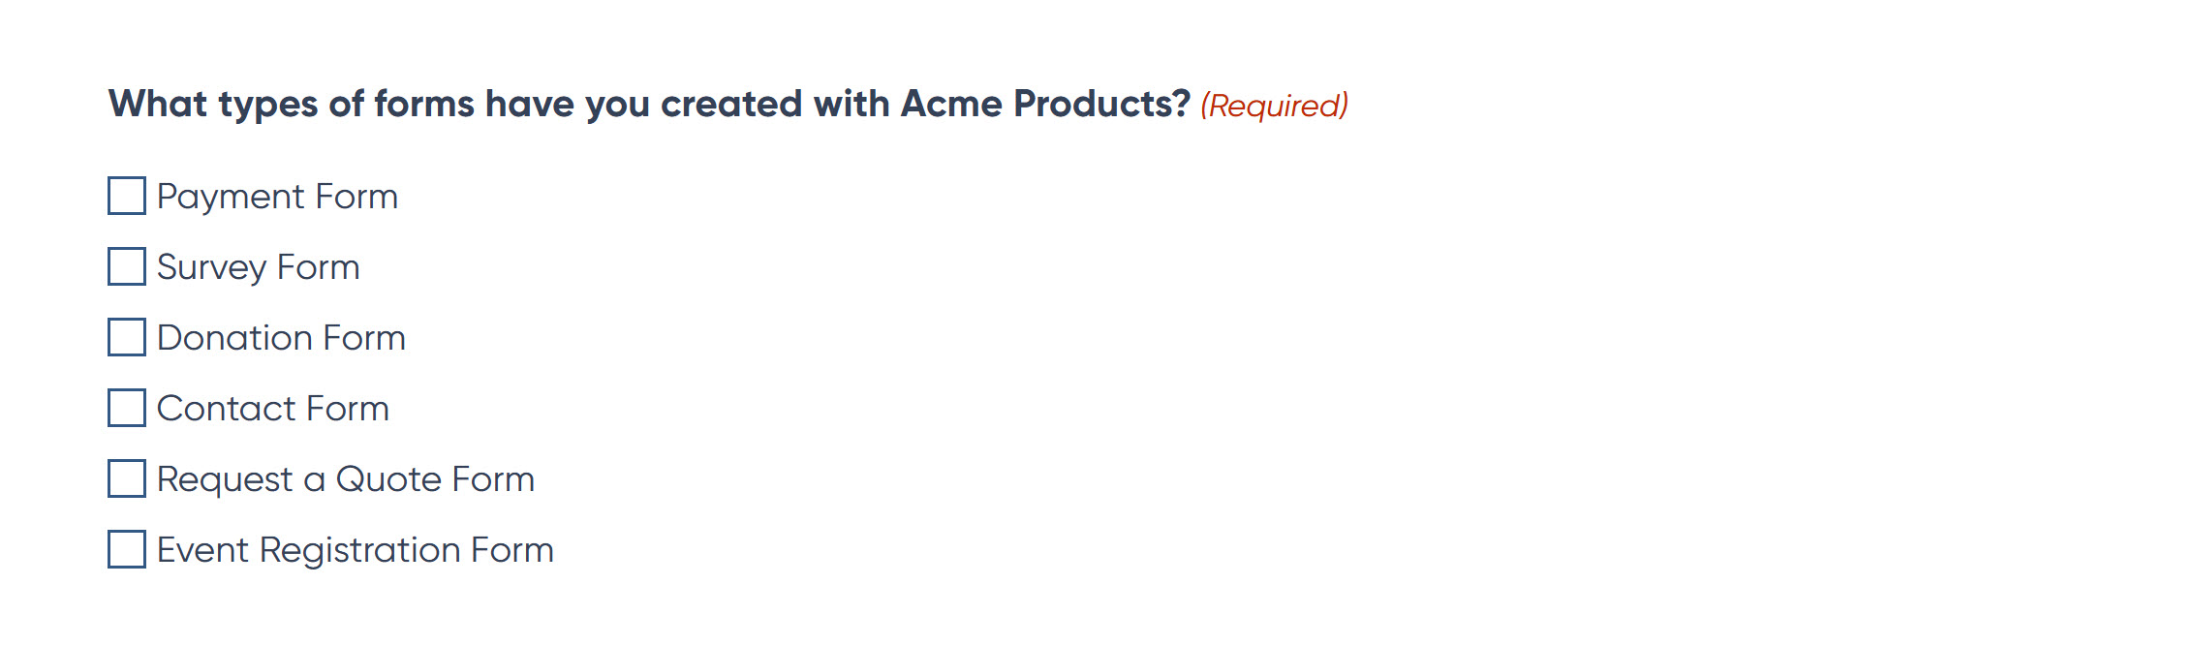Select the Contact Form checkbox

127,408
